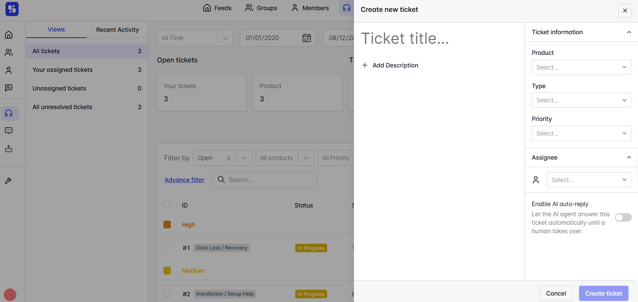Go to Feeds in top navigation

click(x=217, y=8)
